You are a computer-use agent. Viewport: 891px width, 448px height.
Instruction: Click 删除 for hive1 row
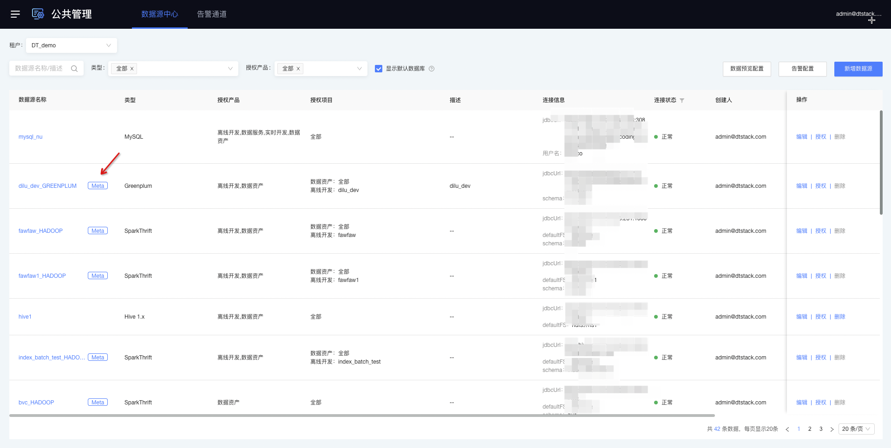[x=840, y=317]
